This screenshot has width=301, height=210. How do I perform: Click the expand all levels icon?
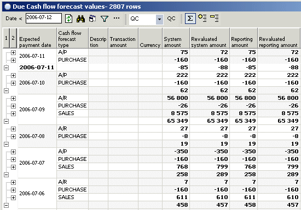[x=202, y=18]
